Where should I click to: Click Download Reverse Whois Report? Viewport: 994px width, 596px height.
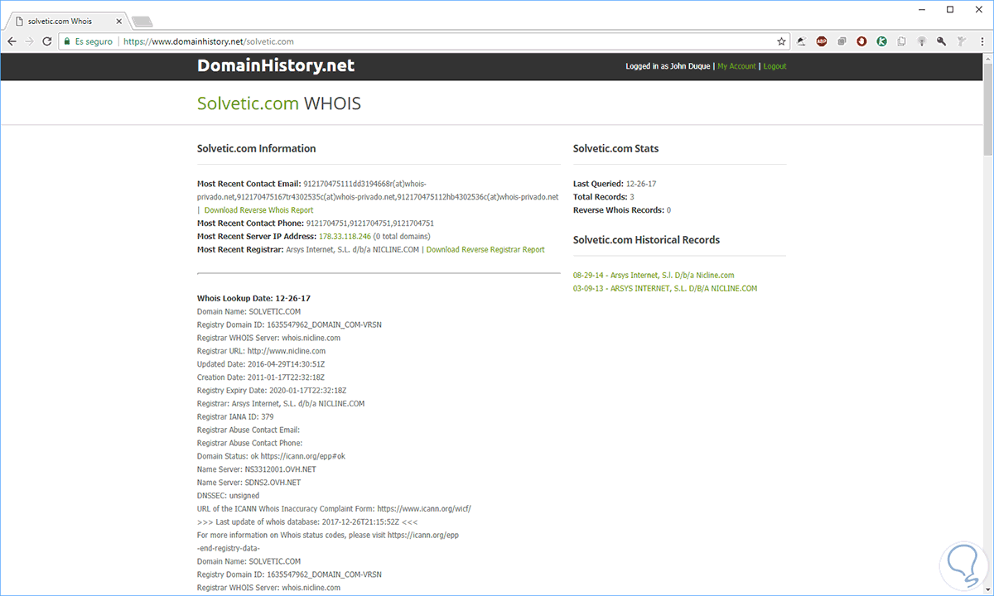pos(258,210)
